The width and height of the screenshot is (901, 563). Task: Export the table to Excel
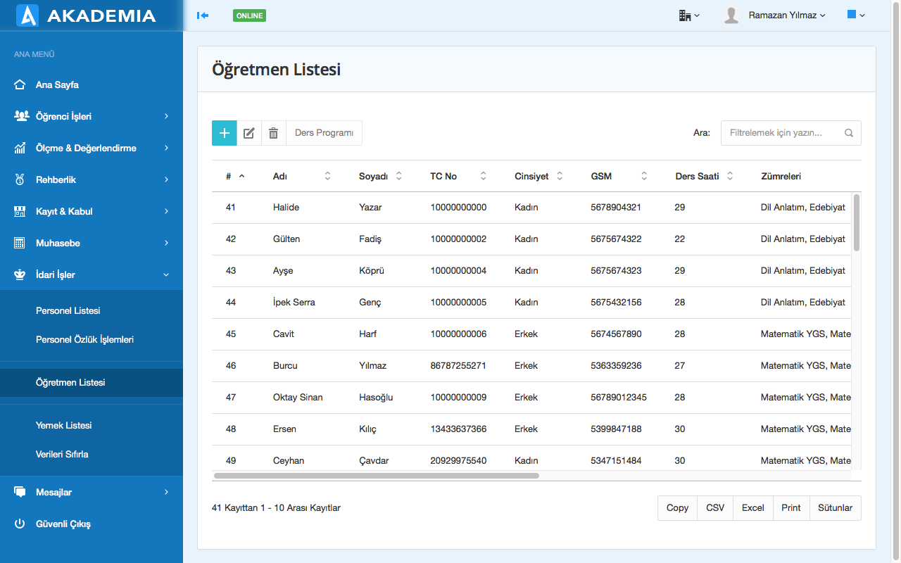pos(752,508)
